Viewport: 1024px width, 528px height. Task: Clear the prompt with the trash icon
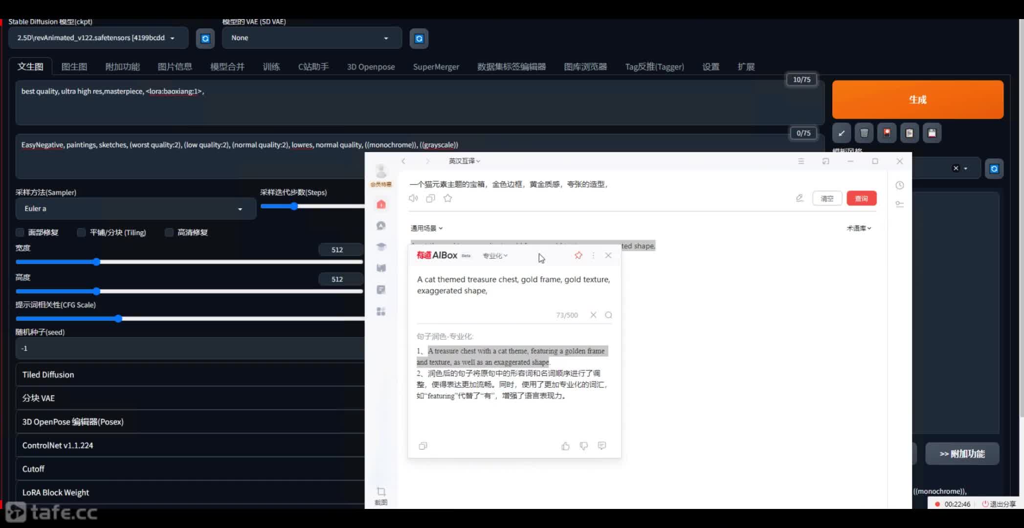[864, 133]
